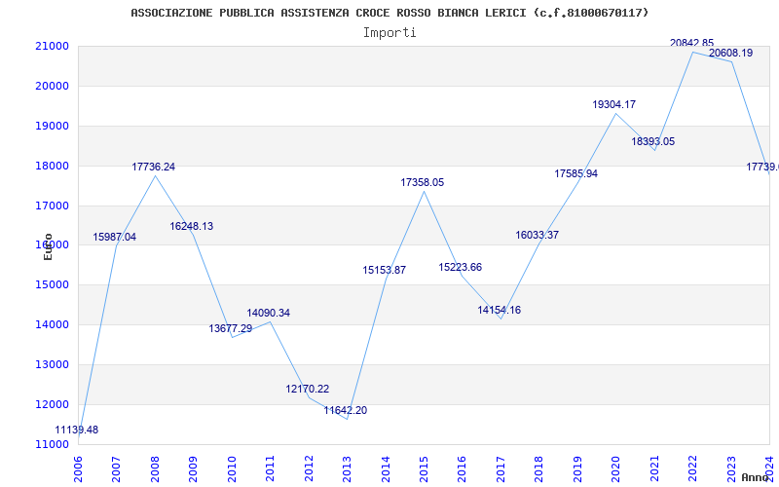
Task: Select the 14090.34 data label
Action: pyautogui.click(x=269, y=313)
